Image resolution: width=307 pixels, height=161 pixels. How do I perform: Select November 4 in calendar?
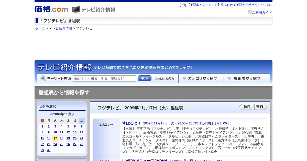click(x=61, y=126)
